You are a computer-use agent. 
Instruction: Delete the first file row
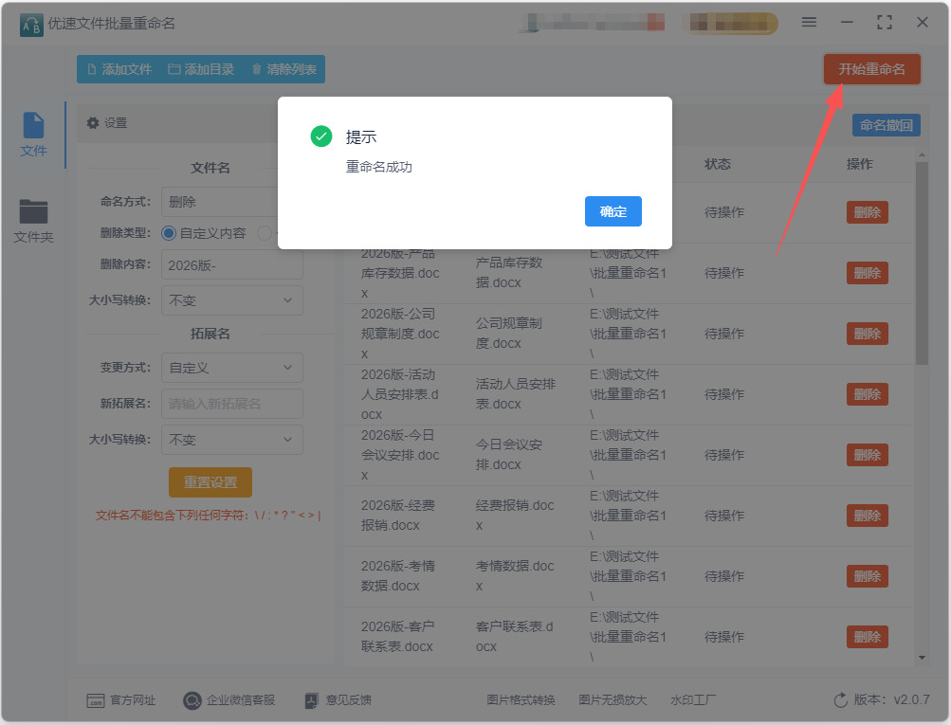867,212
